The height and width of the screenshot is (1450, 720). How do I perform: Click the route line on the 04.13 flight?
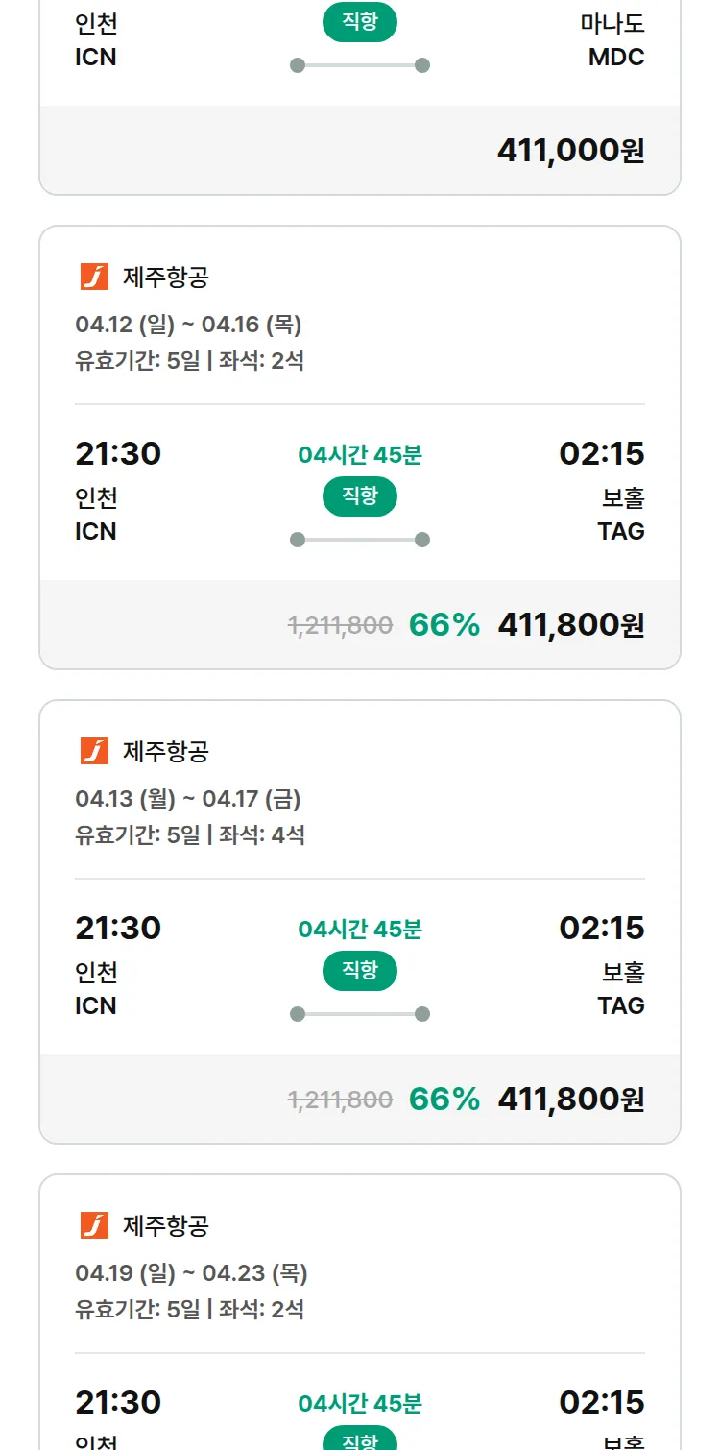pos(360,1014)
